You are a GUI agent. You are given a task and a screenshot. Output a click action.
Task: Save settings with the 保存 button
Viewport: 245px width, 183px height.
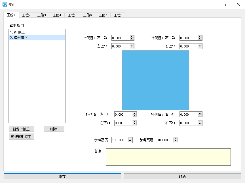coord(62,176)
